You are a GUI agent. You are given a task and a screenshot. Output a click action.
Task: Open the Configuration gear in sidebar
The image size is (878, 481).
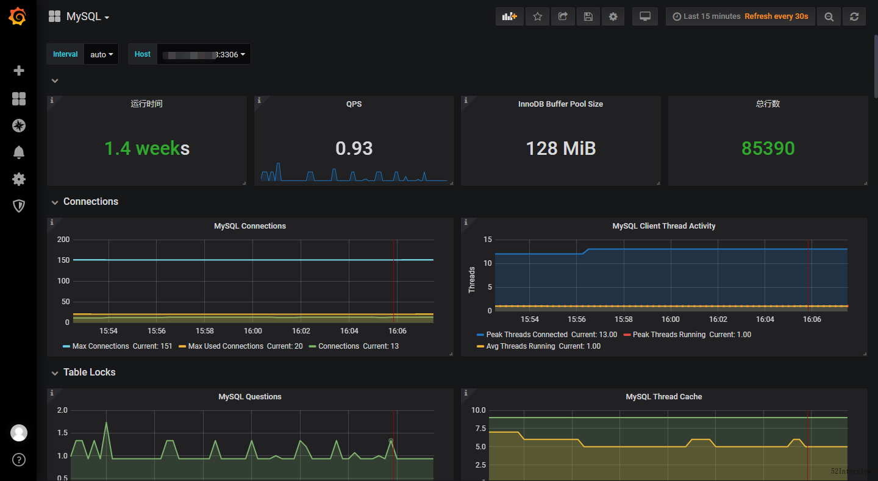click(19, 179)
